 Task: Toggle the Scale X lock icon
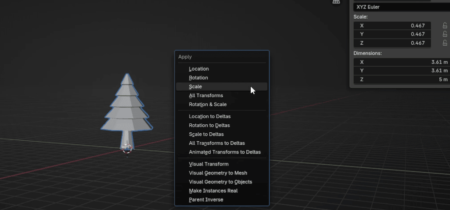445,26
